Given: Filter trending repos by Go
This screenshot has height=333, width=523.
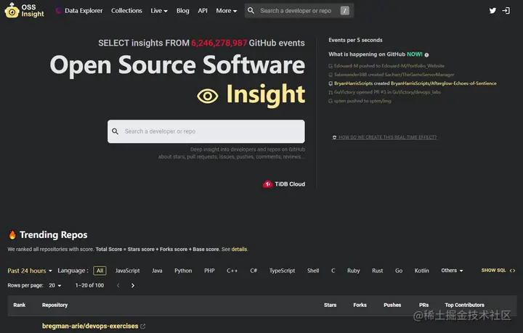Looking at the screenshot, I should (399, 271).
